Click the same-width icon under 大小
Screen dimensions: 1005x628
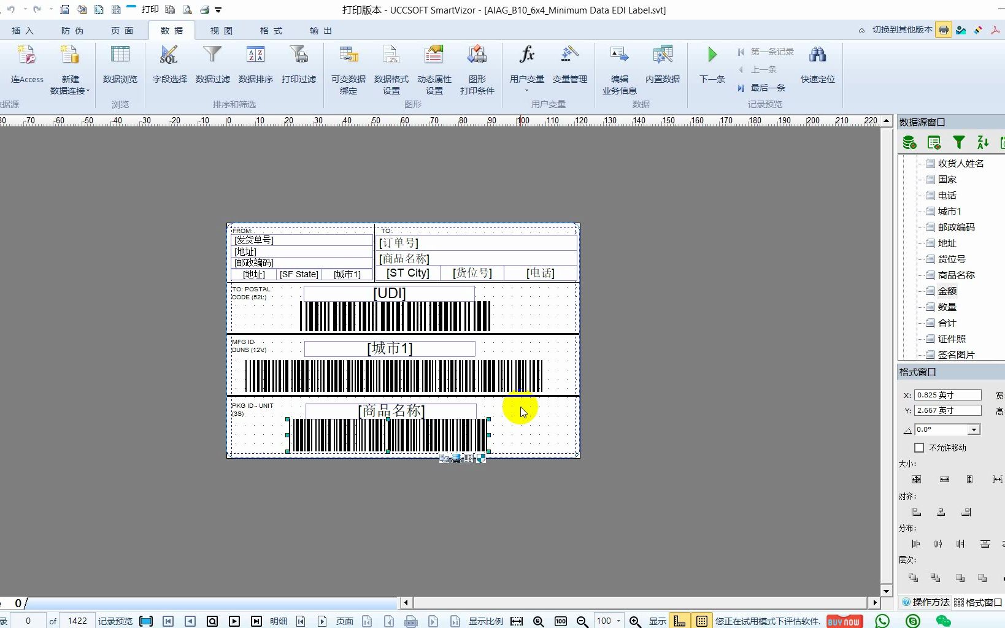click(x=944, y=480)
